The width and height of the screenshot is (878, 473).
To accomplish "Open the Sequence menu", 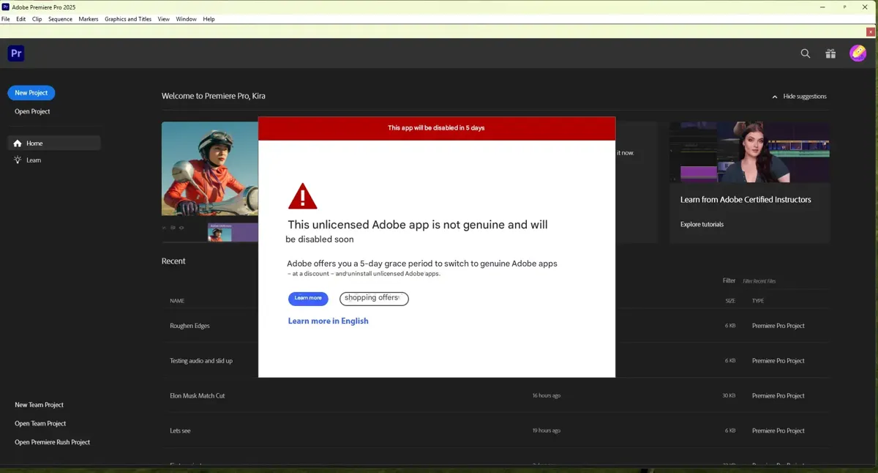I will point(60,19).
